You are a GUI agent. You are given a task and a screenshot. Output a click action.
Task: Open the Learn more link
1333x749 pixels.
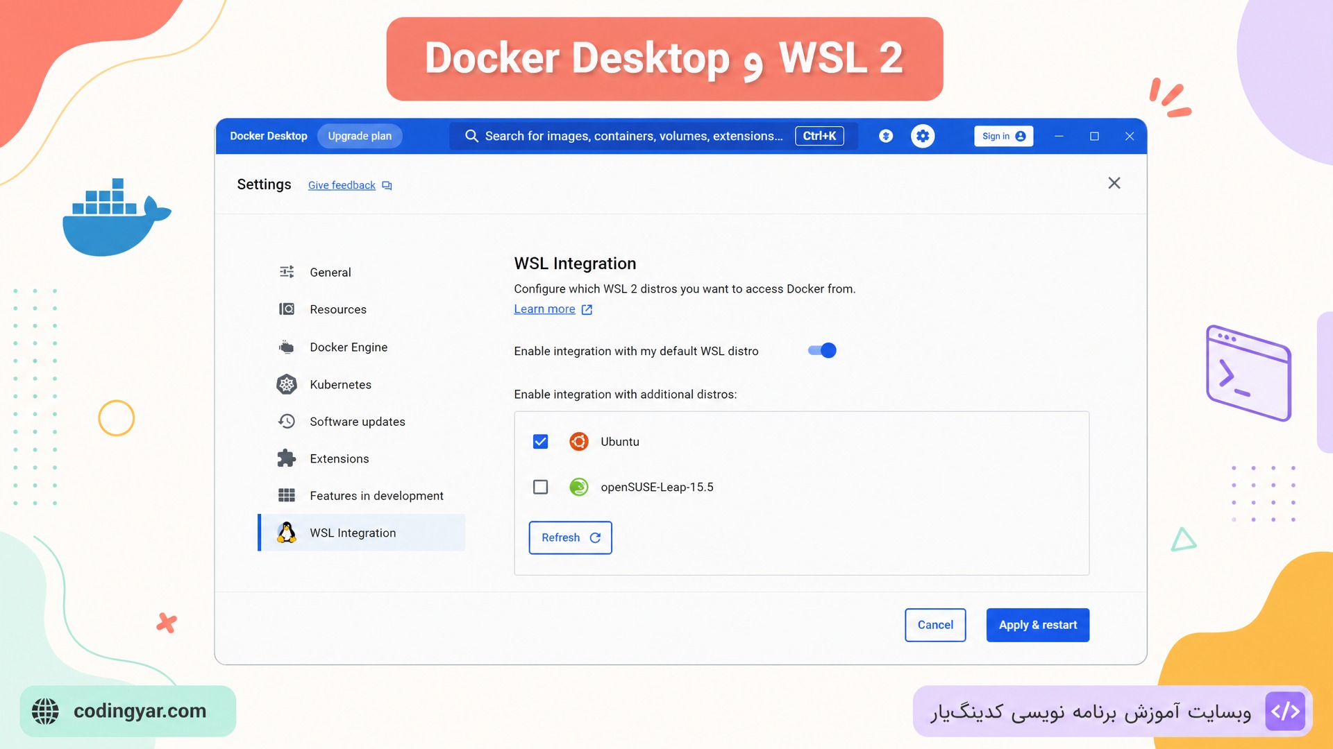[544, 309]
